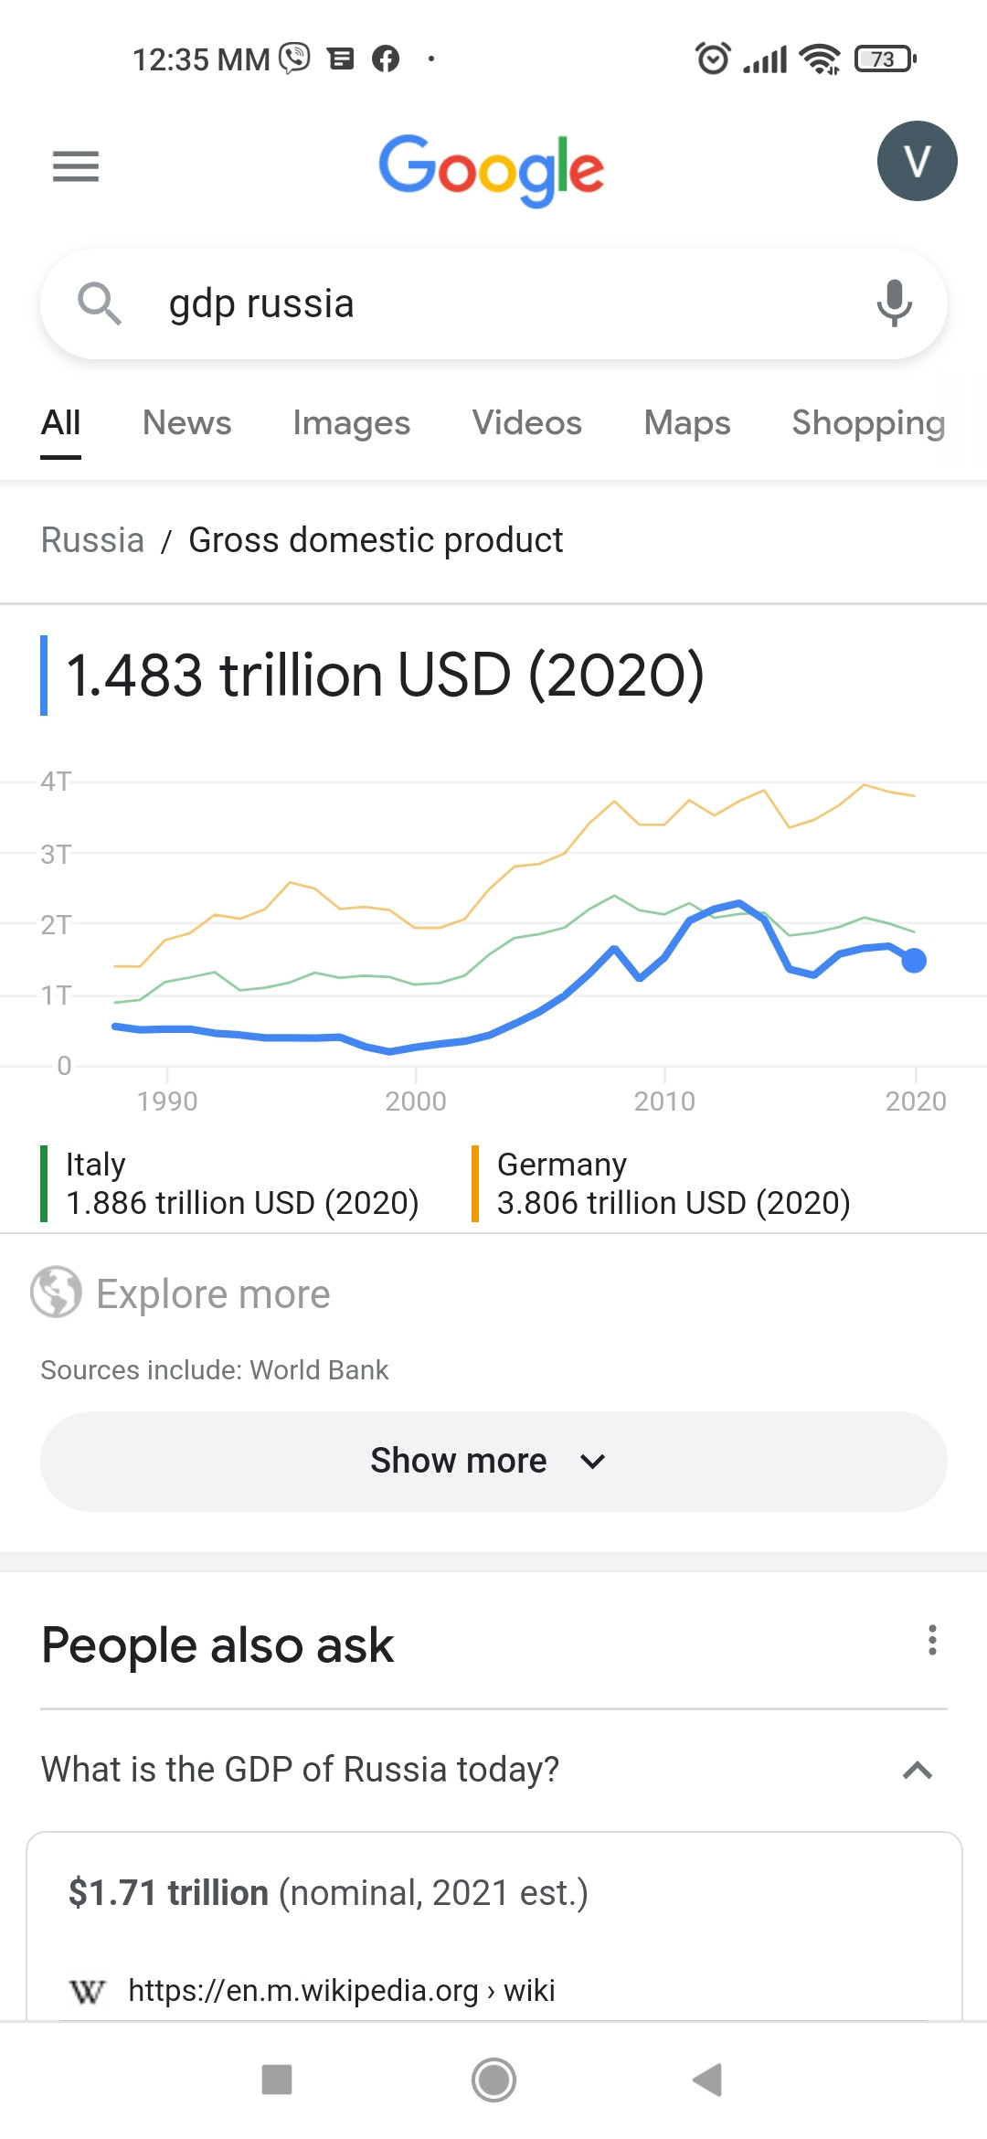
Task: Click the gdp russia search field
Action: tap(493, 303)
